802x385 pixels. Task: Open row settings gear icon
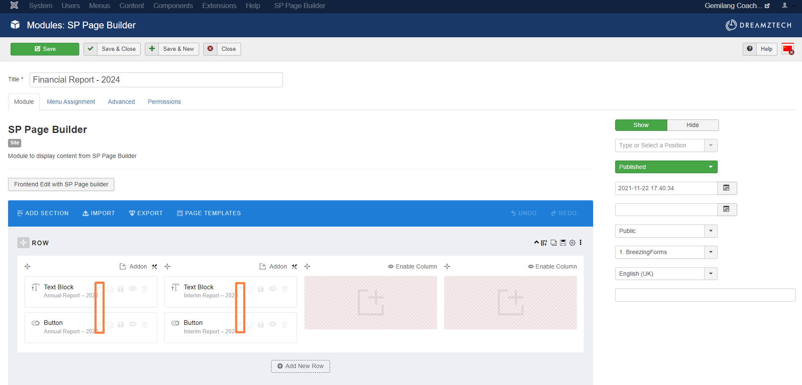(x=572, y=243)
